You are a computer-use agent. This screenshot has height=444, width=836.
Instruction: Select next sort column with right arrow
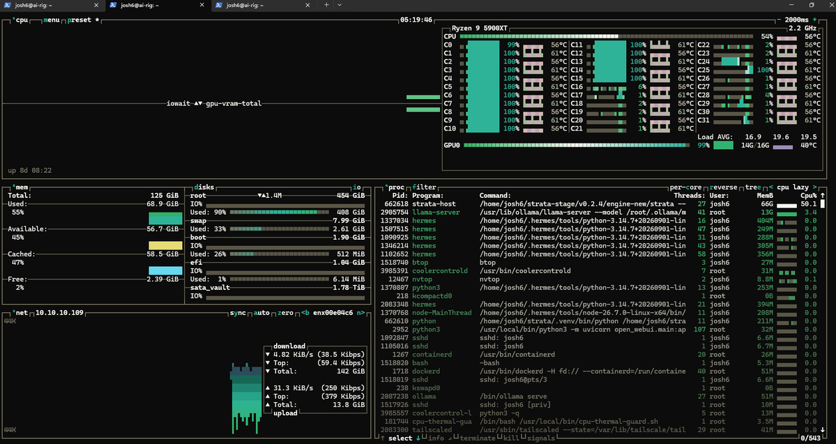pyautogui.click(x=814, y=187)
